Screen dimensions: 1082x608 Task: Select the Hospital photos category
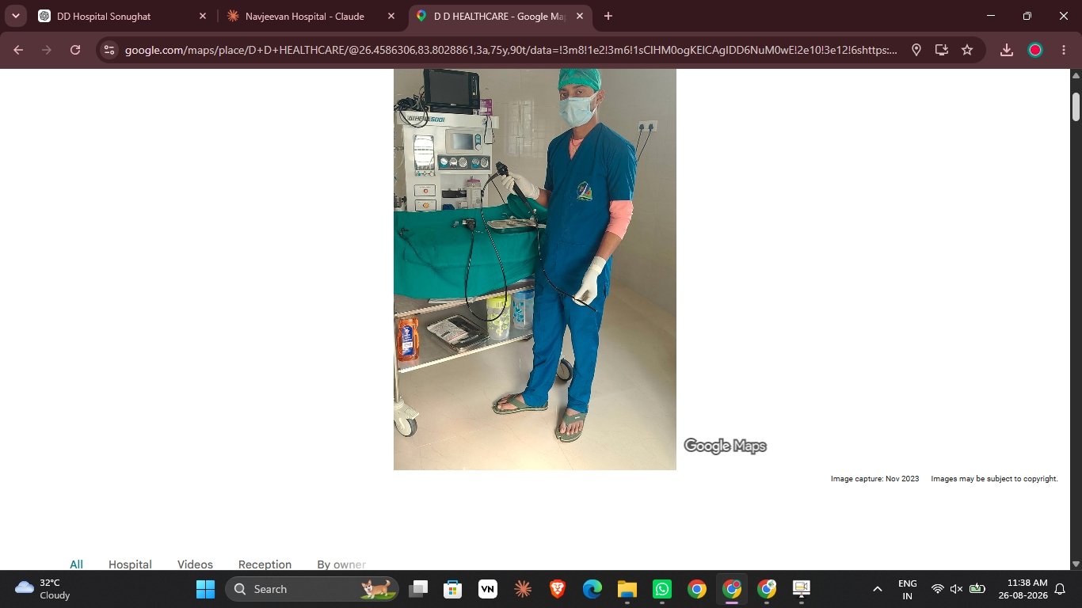click(130, 564)
